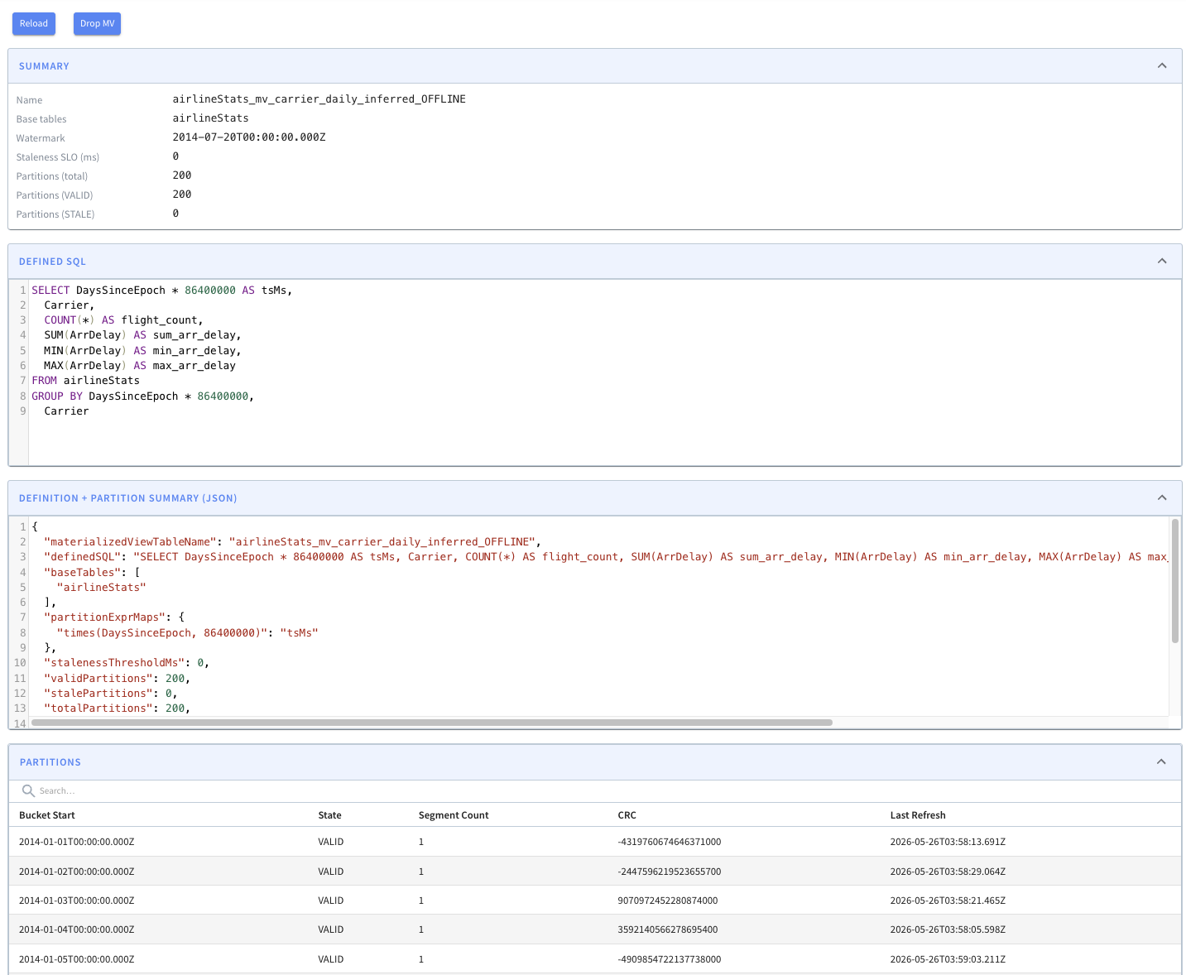Collapse the Summary section chevron
The image size is (1186, 975).
click(x=1162, y=65)
